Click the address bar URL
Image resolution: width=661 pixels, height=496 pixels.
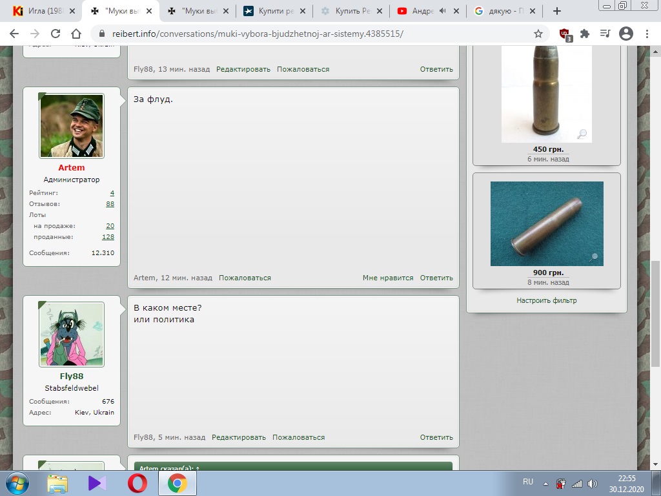[258, 34]
